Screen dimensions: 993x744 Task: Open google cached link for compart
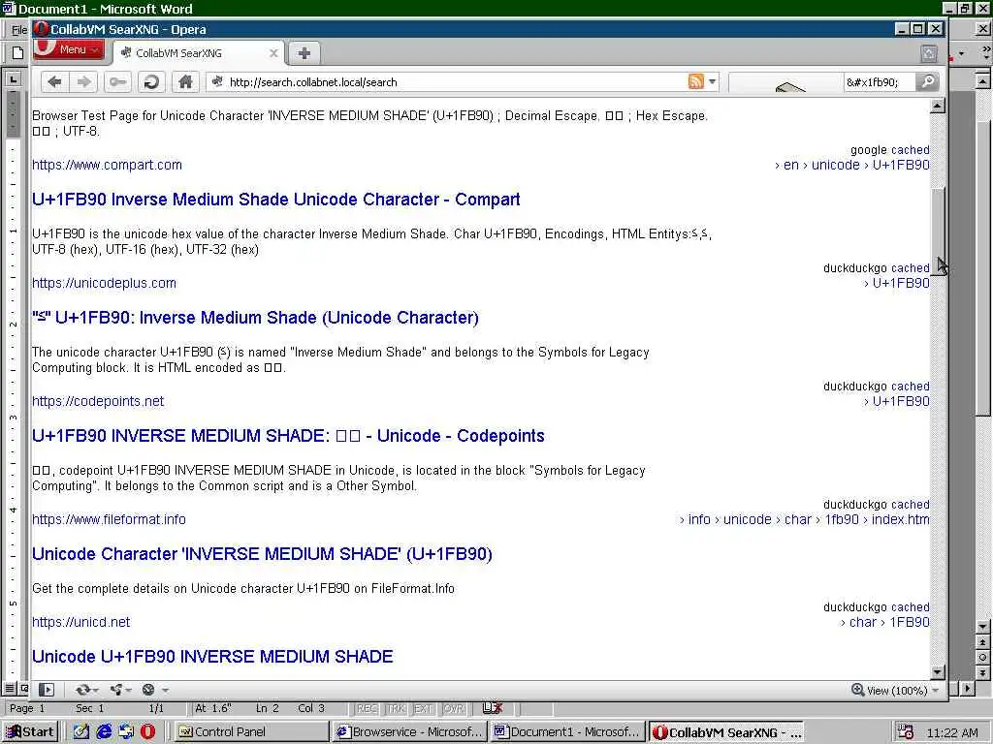(910, 150)
